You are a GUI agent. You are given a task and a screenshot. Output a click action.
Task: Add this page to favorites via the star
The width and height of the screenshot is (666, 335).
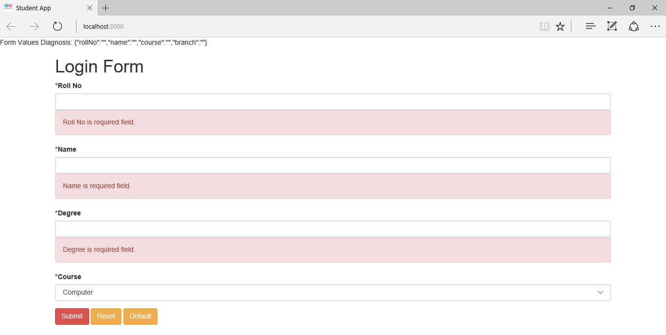click(560, 26)
